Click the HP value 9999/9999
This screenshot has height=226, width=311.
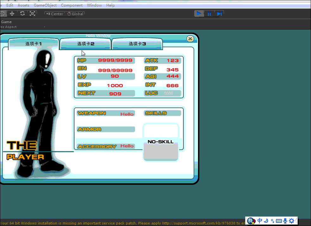tap(115, 60)
